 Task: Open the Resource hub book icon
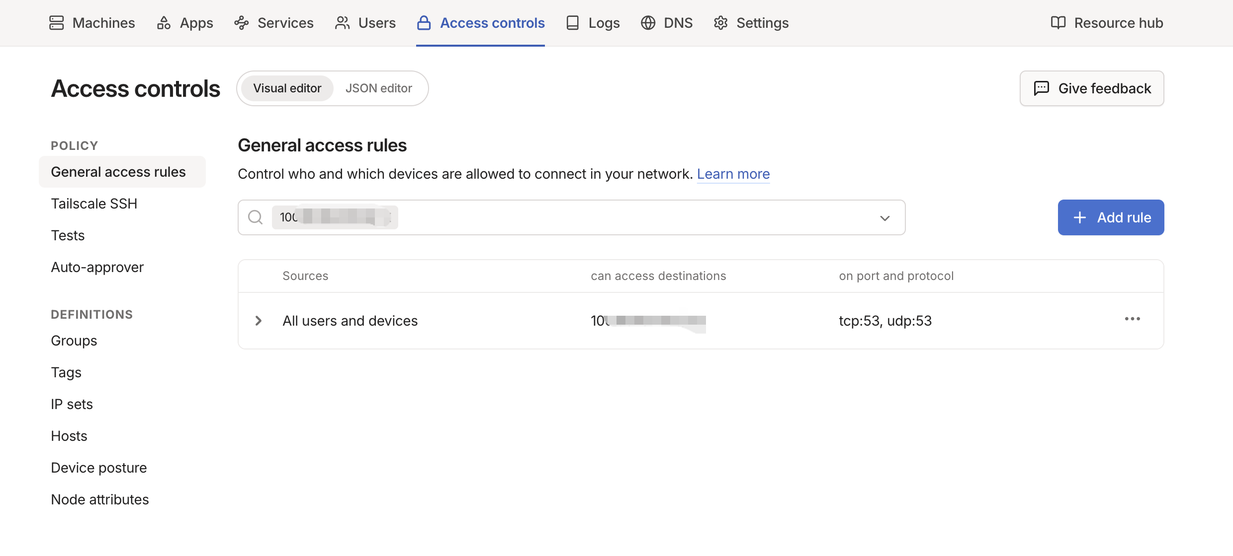[1058, 23]
